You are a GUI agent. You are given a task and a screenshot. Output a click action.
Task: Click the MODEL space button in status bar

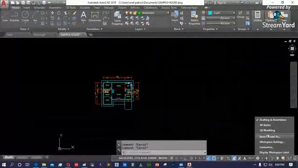tap(163, 158)
